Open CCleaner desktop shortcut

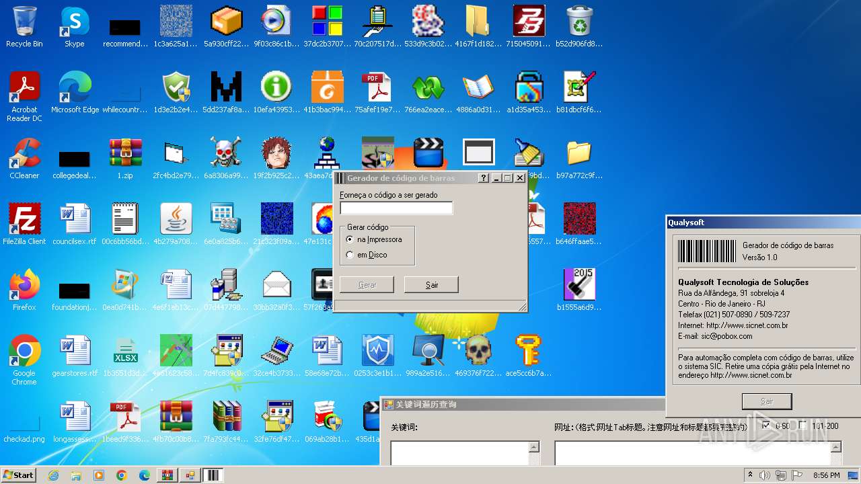point(24,159)
